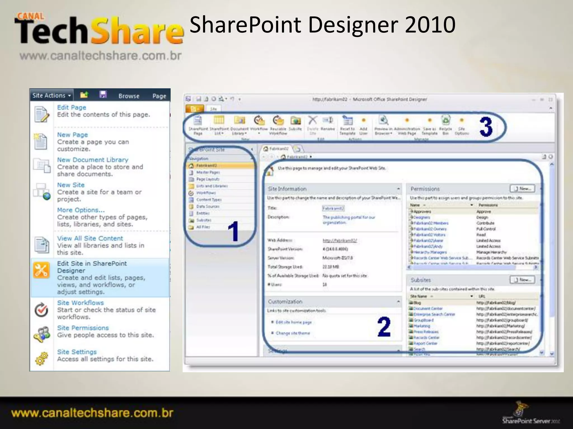The width and height of the screenshot is (573, 429).
Task: Click Administration Web Page ribbon icon
Action: (407, 120)
